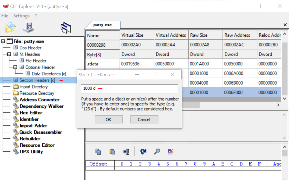
Task: Launch the UPX Utility from the sidebar
Action: [x=31, y=151]
